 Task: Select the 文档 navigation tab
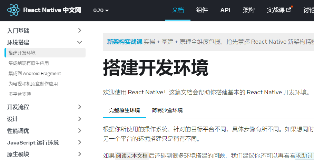(x=178, y=10)
